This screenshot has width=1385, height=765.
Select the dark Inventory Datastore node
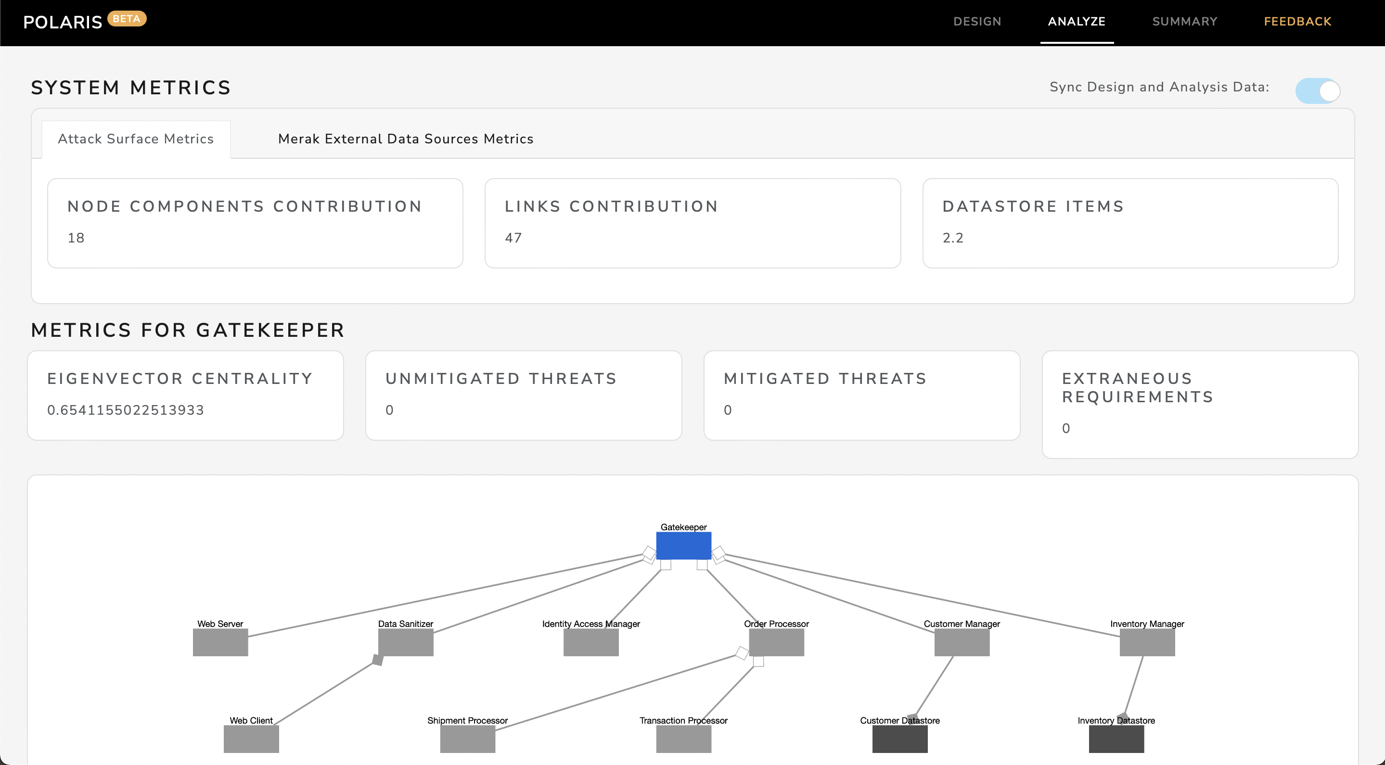pyautogui.click(x=1116, y=739)
